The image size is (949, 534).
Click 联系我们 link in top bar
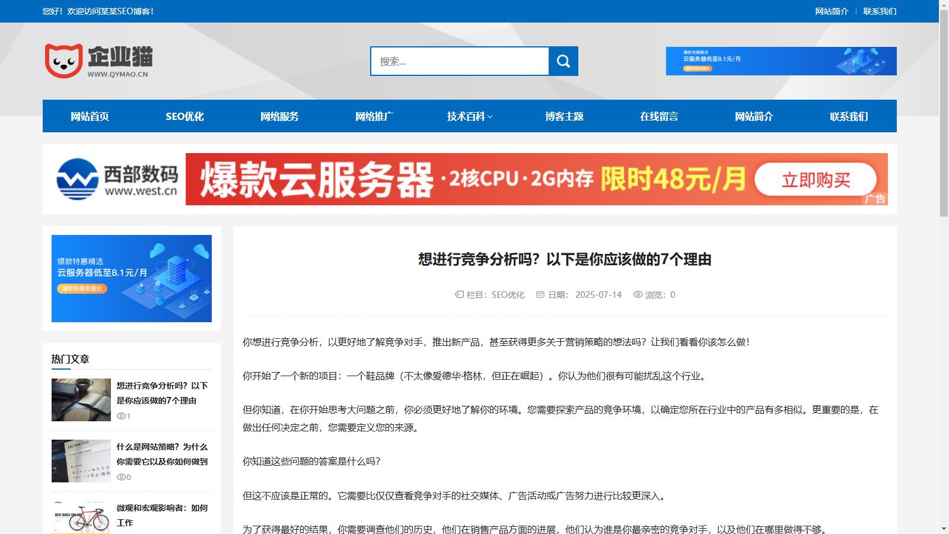coord(880,11)
